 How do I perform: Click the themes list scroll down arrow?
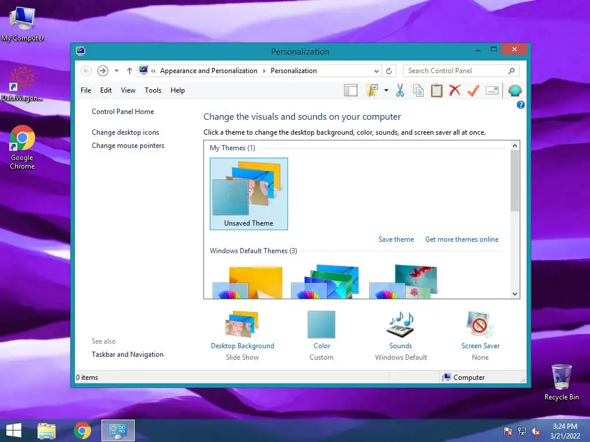pos(515,294)
